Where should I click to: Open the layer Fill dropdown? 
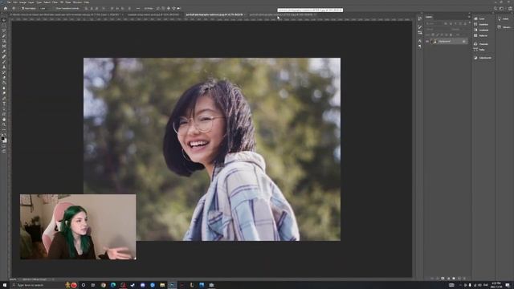(x=464, y=35)
